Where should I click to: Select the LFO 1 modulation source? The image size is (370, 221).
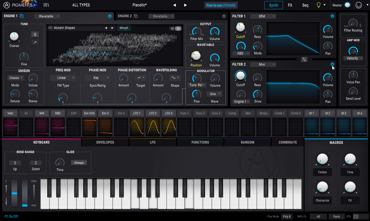pyautogui.click(x=137, y=113)
